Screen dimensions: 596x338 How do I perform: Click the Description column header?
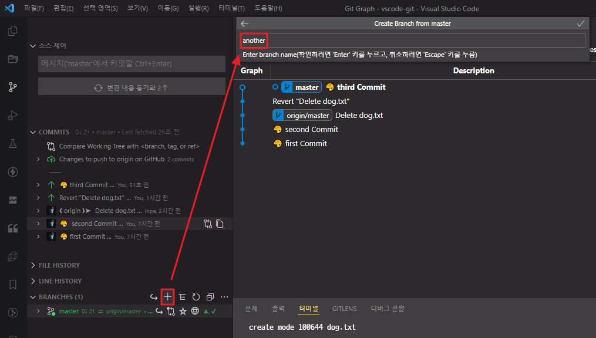tap(474, 70)
